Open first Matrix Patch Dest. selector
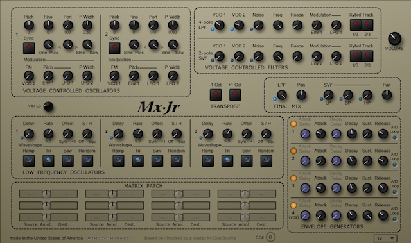This screenshot has width=411, height=243. click(64, 194)
